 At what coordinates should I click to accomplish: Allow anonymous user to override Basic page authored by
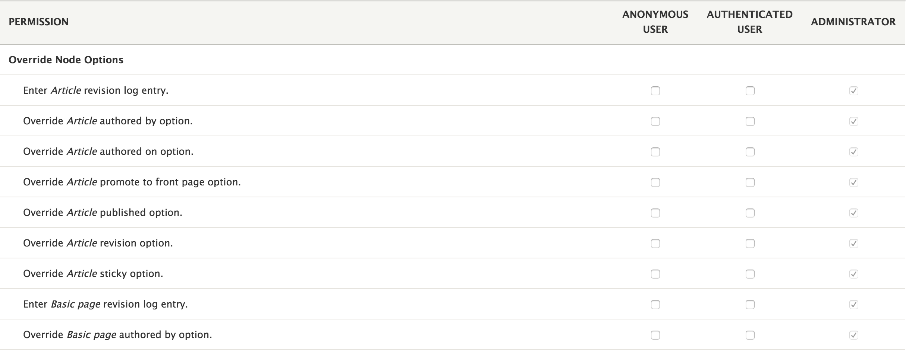[655, 335]
